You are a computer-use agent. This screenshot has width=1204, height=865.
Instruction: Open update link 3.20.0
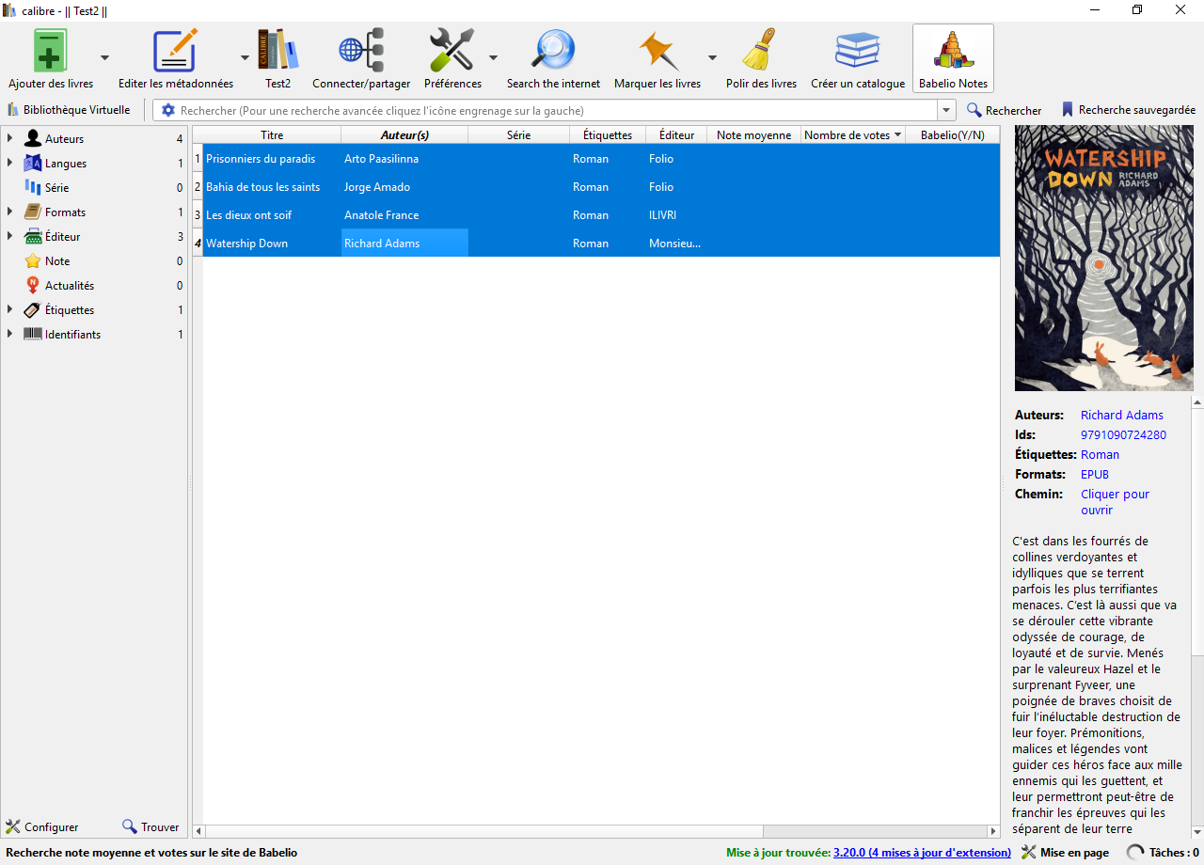coord(922,853)
